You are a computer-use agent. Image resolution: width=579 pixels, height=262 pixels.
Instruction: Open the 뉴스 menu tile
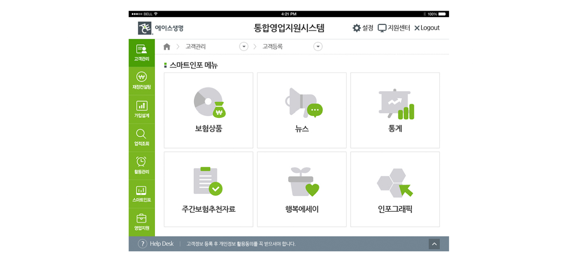pos(302,111)
